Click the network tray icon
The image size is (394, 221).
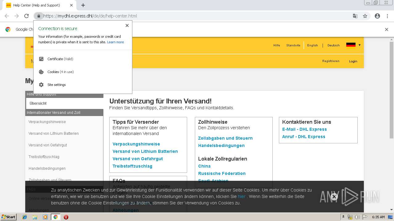[350, 217]
